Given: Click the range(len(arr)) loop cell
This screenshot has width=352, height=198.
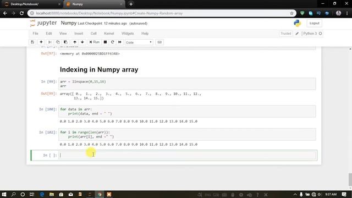Looking at the screenshot, I should click(187, 134).
